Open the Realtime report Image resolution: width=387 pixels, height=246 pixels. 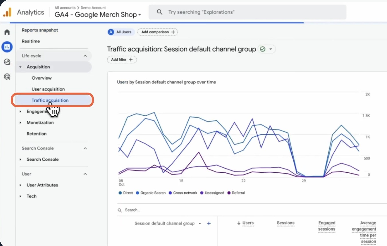click(x=31, y=41)
